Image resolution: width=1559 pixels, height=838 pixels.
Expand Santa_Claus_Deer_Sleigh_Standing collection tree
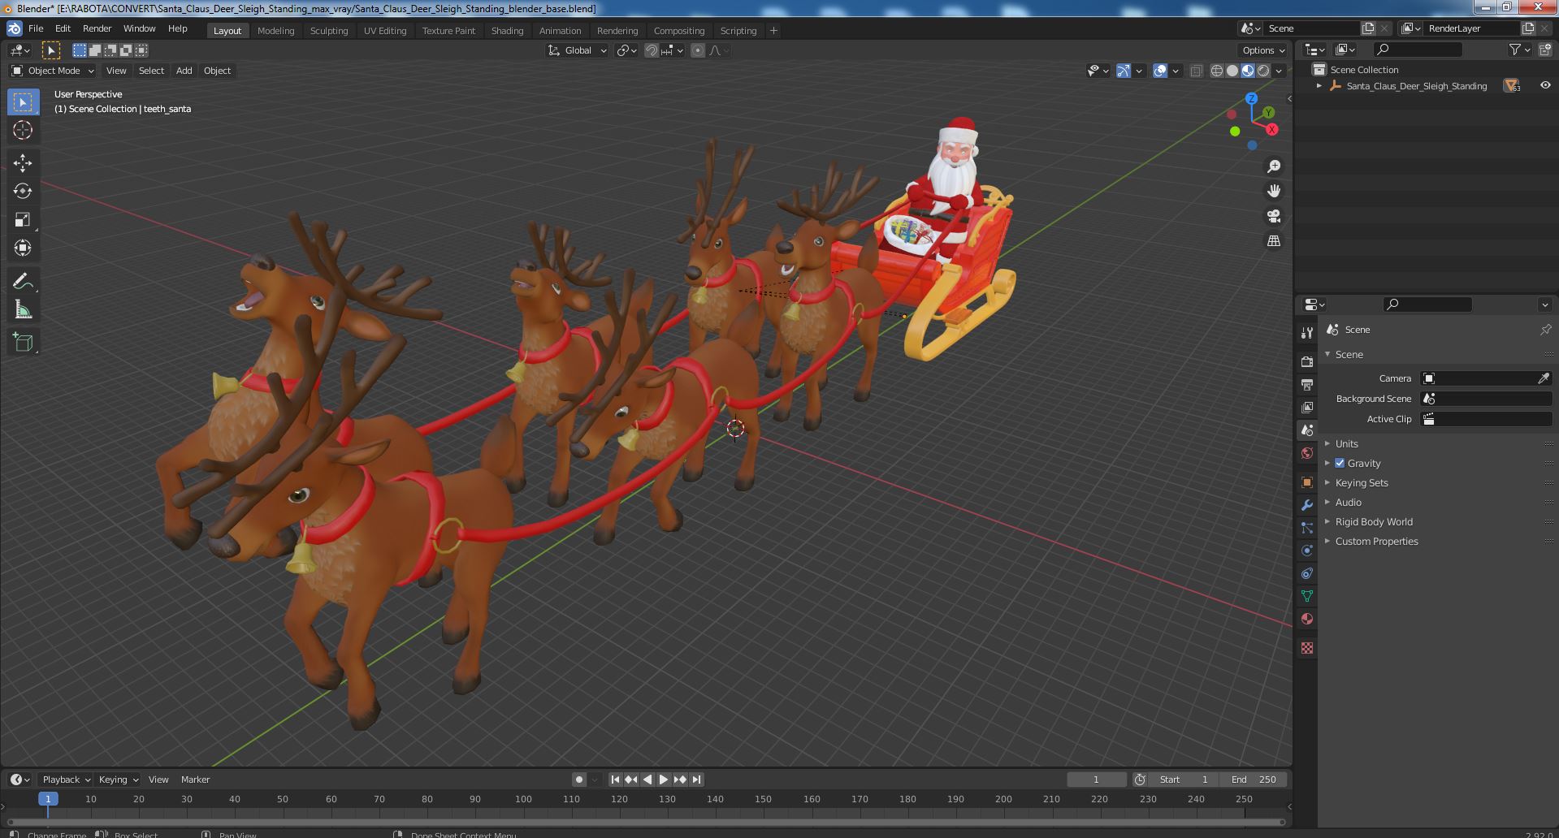coord(1319,85)
